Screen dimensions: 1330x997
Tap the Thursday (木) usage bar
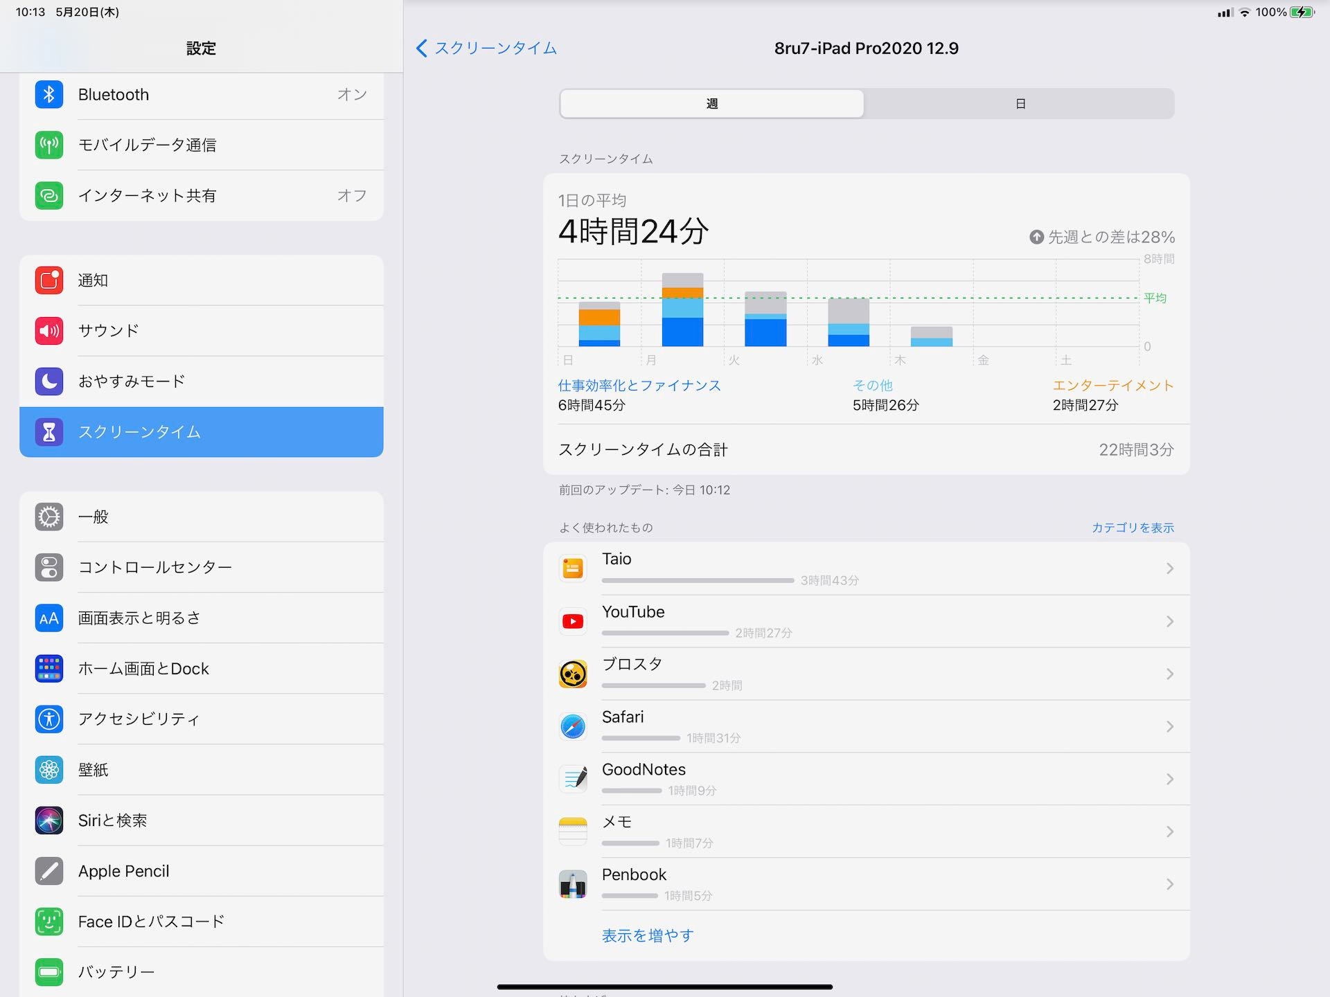[932, 336]
